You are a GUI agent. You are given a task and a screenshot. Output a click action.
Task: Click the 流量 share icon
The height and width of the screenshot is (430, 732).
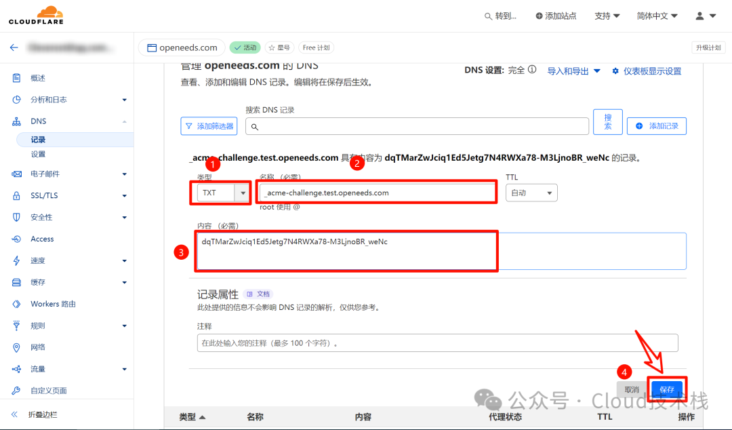16,369
